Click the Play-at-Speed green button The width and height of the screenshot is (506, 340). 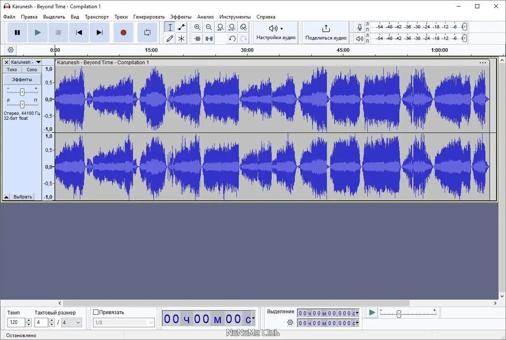point(372,313)
